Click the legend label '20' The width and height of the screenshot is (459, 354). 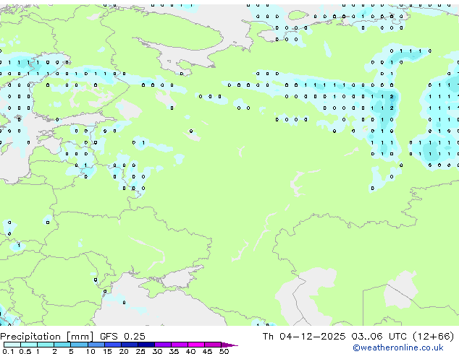coord(124,351)
